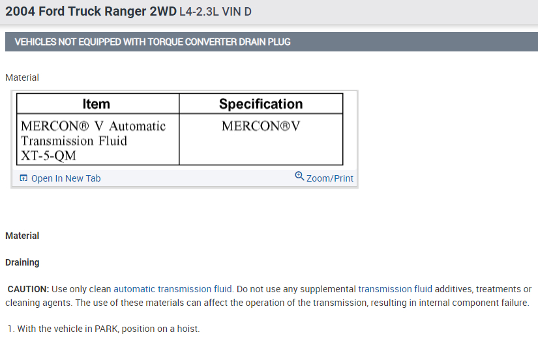Click step 1 about vehicle in PARK

click(108, 329)
